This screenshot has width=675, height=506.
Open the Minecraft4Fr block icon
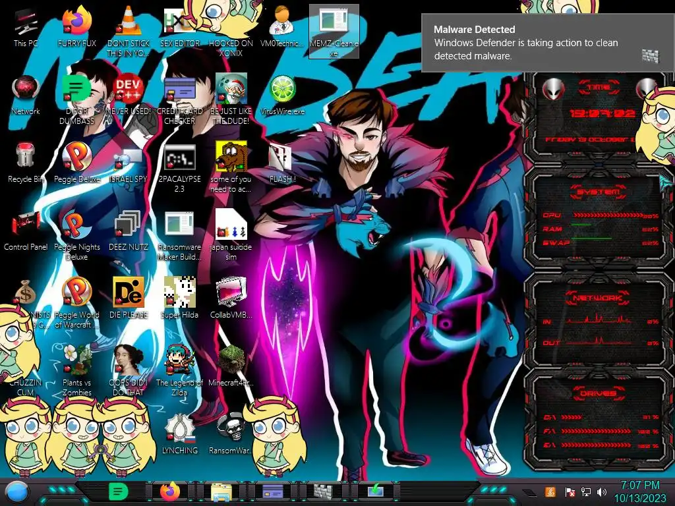(231, 366)
